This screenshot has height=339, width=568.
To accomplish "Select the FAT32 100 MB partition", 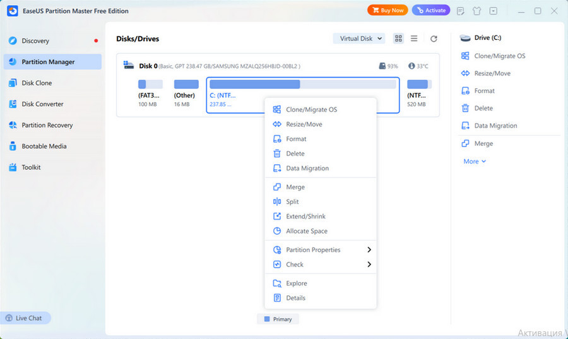I will [150, 93].
